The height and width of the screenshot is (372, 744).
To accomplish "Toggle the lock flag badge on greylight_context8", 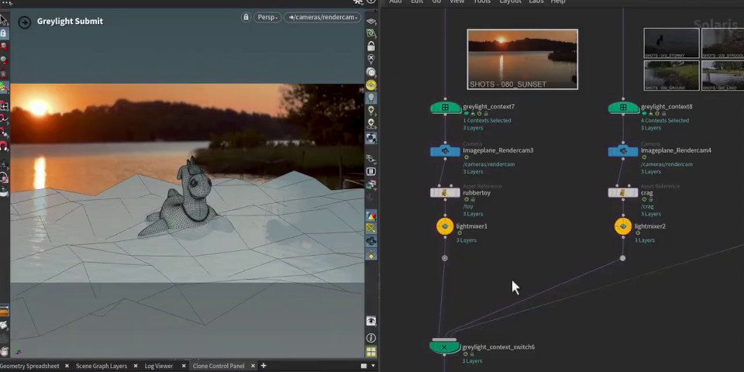I will [x=664, y=114].
